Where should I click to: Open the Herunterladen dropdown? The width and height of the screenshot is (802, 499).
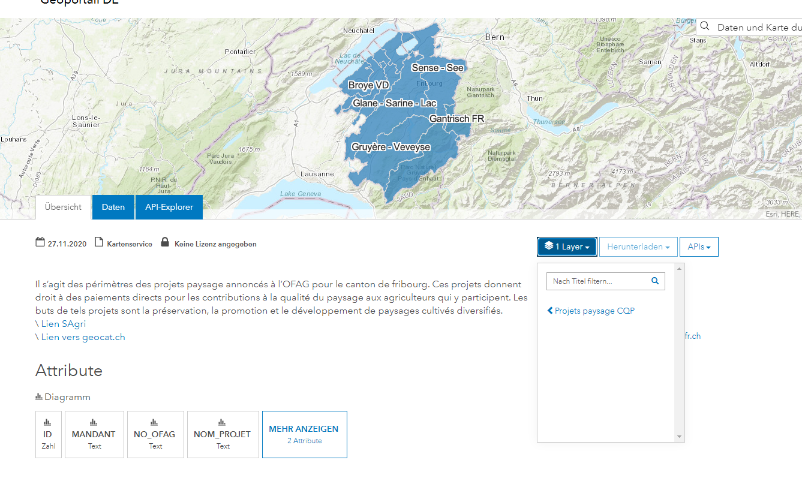click(638, 247)
